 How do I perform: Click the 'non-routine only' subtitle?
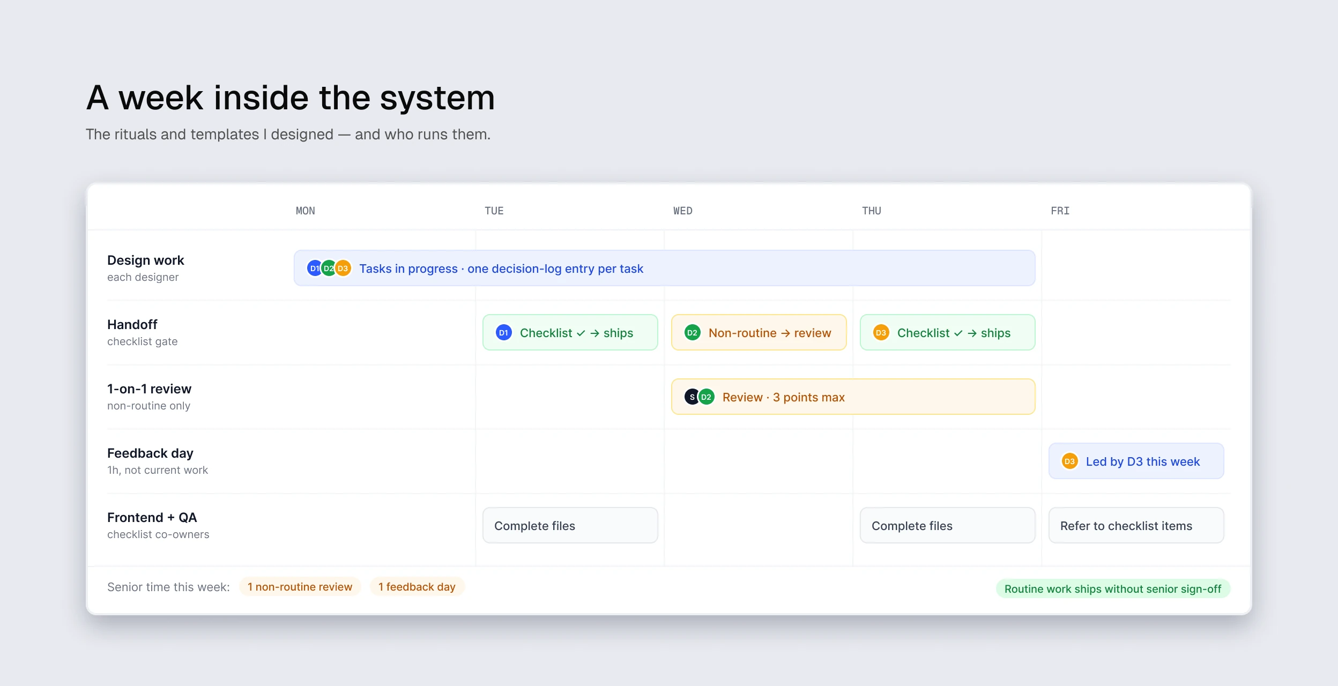click(x=148, y=406)
